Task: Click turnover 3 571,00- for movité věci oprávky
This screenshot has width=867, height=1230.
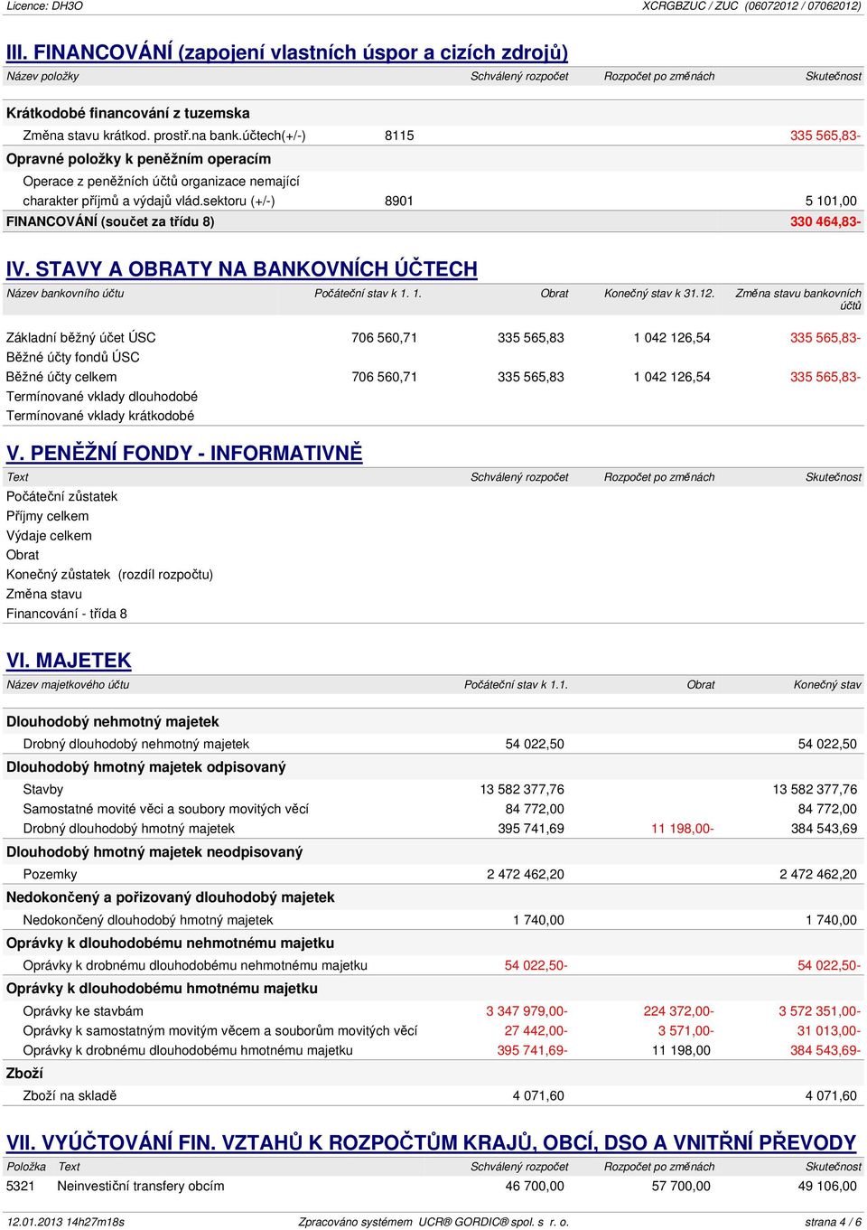Action: pyautogui.click(x=686, y=1030)
